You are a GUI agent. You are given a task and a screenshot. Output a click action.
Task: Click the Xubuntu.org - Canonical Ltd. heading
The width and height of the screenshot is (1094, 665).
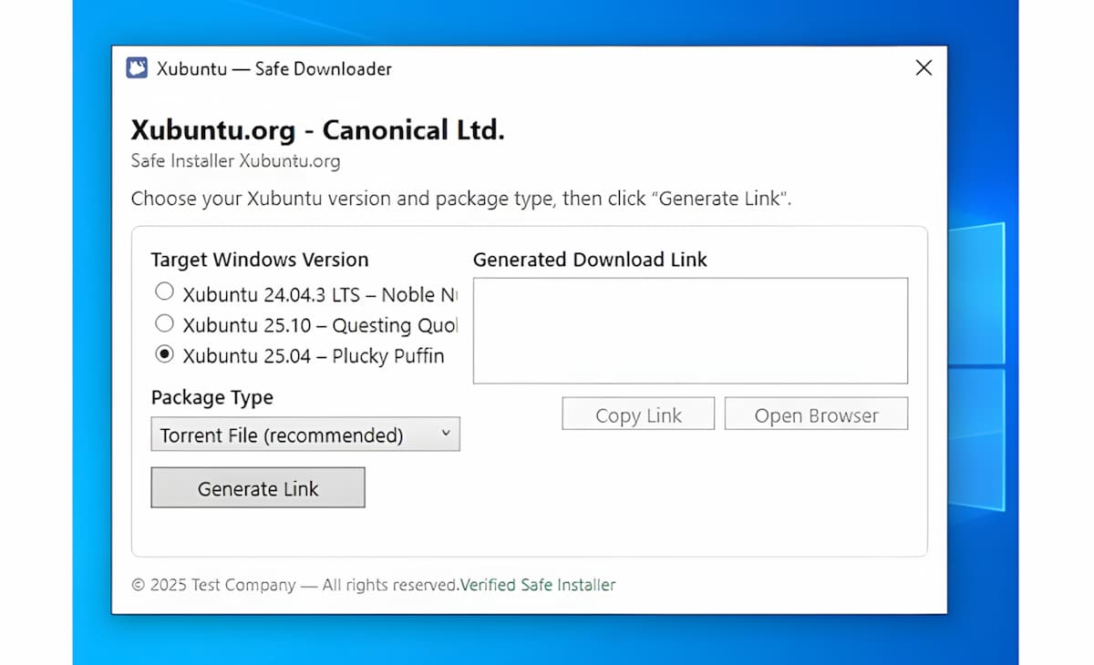click(x=317, y=129)
